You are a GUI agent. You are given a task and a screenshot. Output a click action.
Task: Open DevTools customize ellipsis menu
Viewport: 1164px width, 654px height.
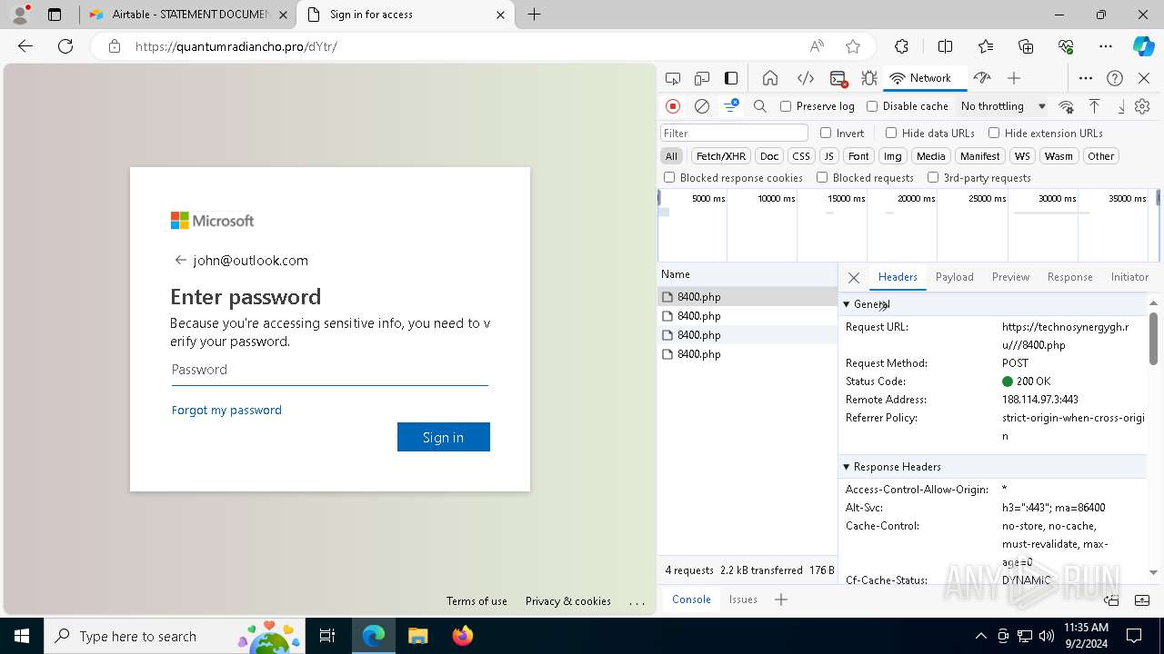[x=1086, y=78]
